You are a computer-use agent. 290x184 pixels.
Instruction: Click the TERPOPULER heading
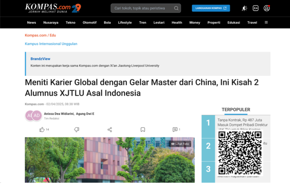[x=236, y=110]
